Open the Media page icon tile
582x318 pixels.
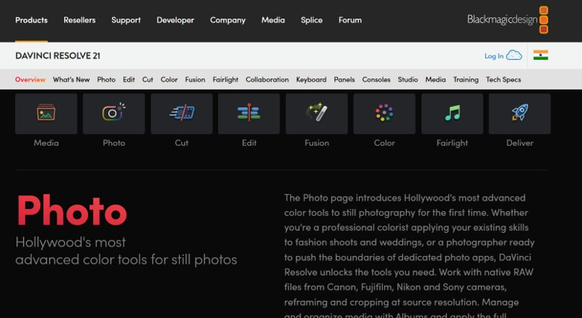[x=46, y=113]
